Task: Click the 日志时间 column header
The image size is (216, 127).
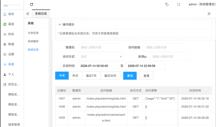Action: 195,90
